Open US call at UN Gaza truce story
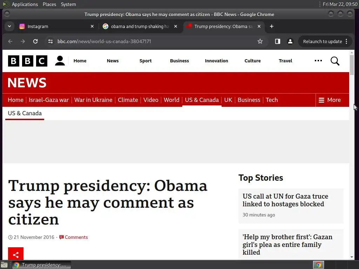359x269 pixels. click(x=285, y=200)
